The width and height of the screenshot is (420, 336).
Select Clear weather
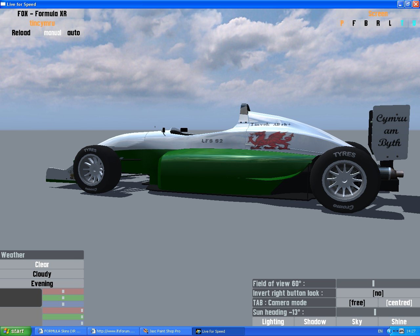pyautogui.click(x=42, y=264)
